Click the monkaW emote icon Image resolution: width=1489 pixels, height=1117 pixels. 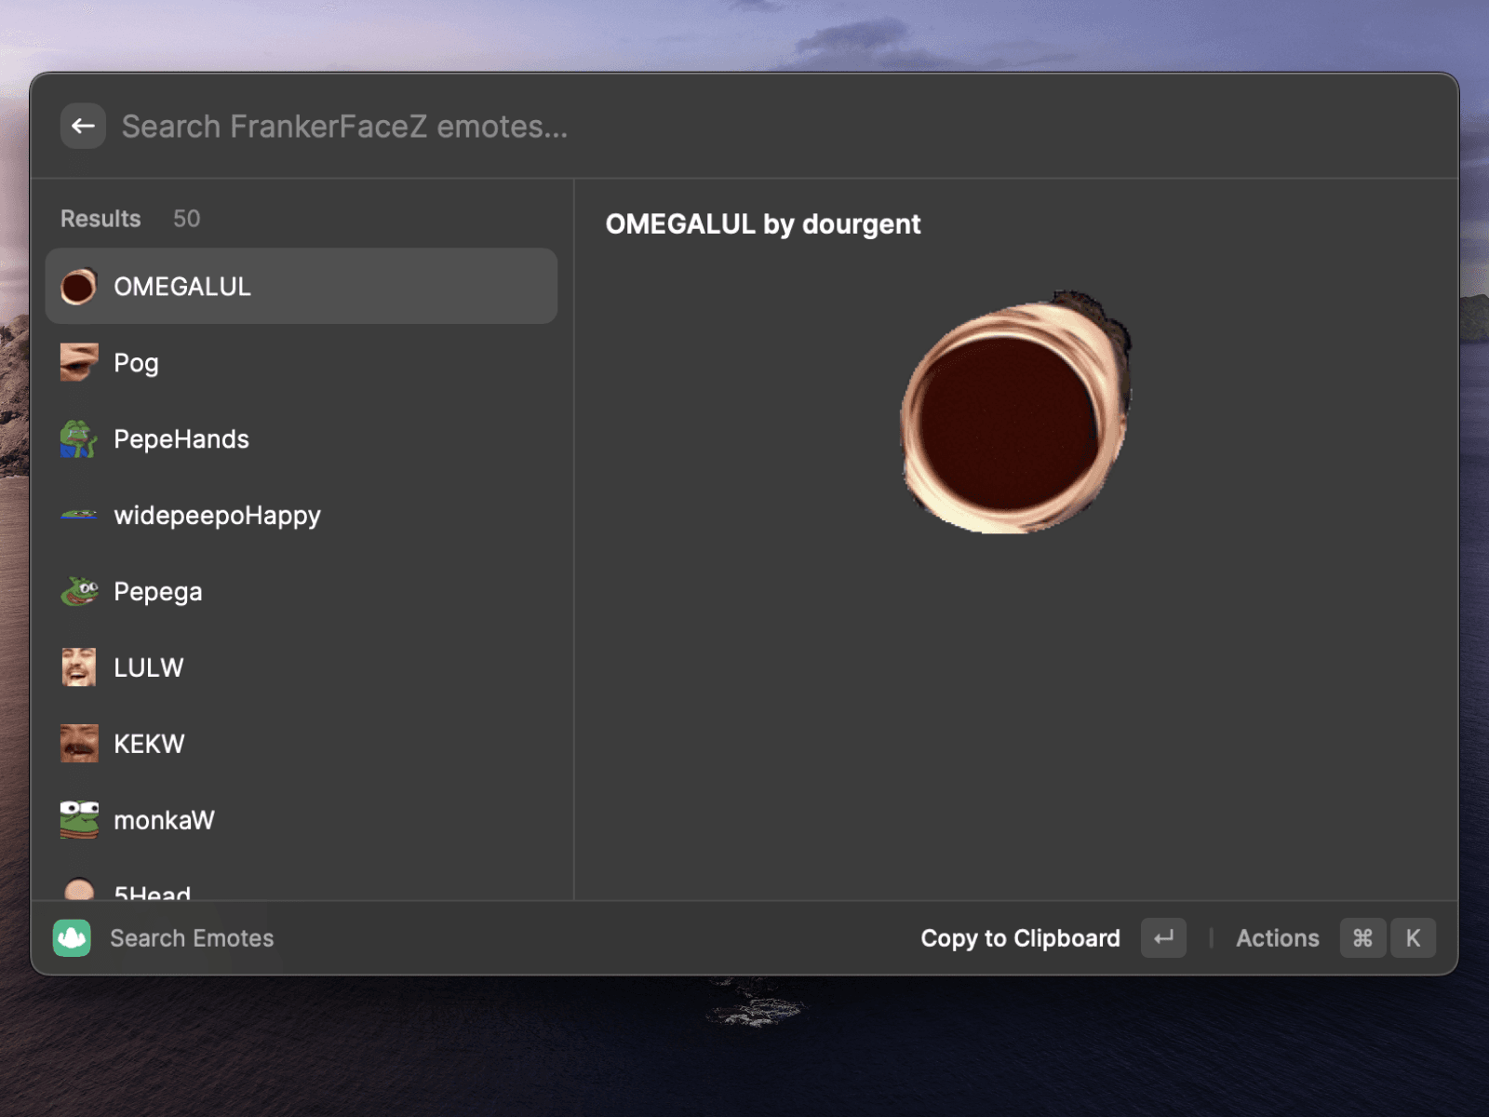click(78, 819)
